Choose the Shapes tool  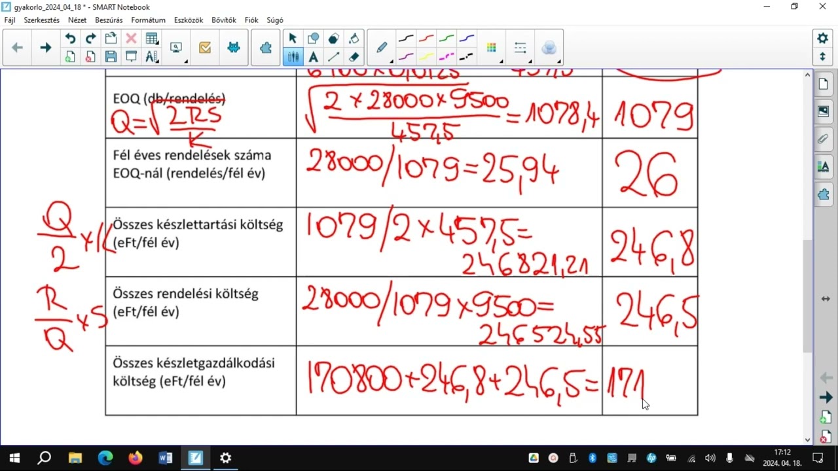tap(313, 39)
